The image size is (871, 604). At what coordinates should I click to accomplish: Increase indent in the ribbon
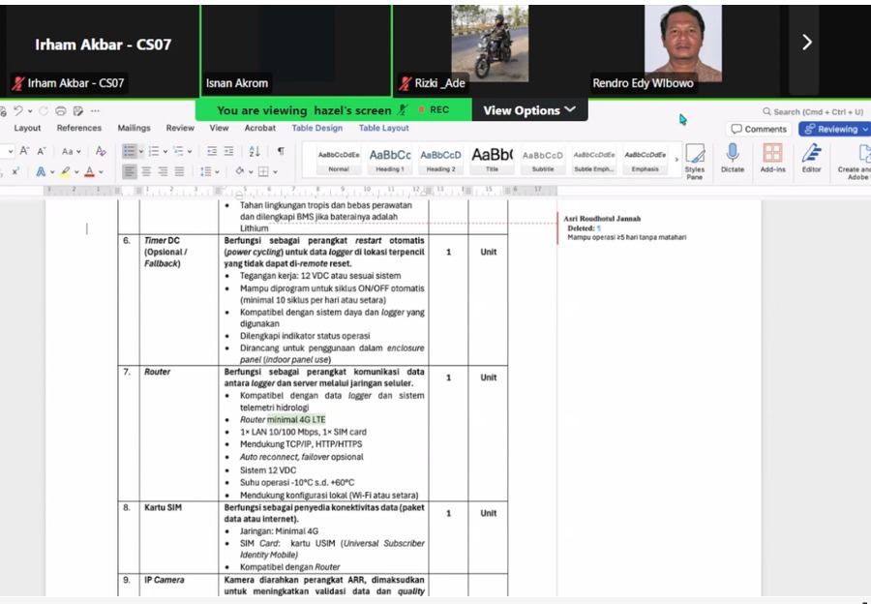click(228, 151)
